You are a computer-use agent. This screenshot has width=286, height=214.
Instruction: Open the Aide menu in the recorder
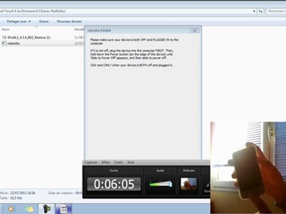pyautogui.click(x=130, y=162)
